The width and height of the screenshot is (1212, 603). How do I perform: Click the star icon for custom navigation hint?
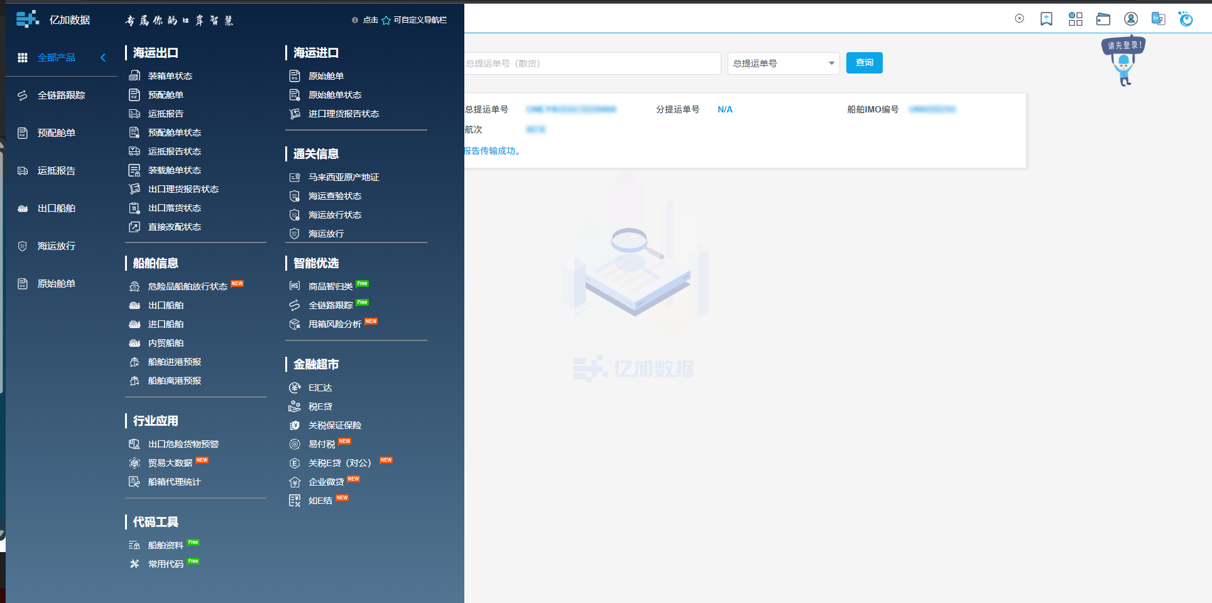click(x=386, y=20)
